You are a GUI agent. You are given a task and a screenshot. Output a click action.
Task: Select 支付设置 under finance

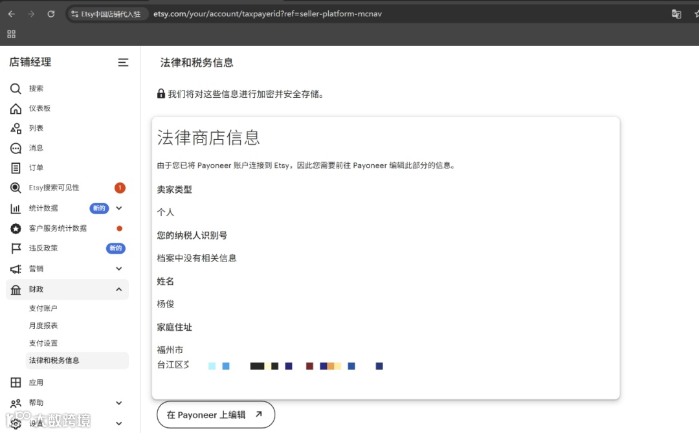click(x=43, y=344)
